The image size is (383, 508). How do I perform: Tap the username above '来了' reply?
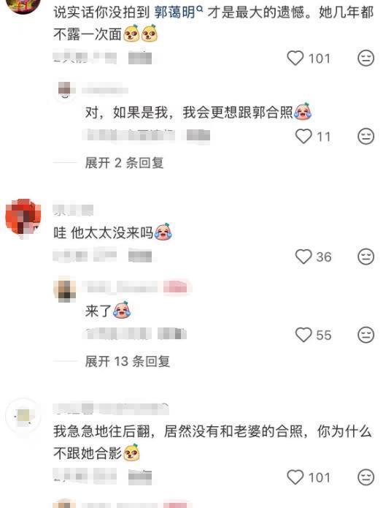coord(136,287)
